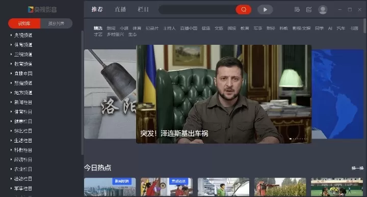The image size is (367, 197).
Task: Select the 主持人 category
Action: coord(169,29)
